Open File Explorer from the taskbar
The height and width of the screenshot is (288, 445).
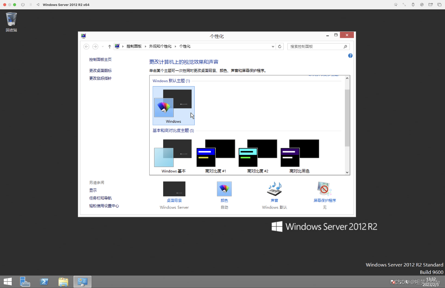pyautogui.click(x=63, y=282)
